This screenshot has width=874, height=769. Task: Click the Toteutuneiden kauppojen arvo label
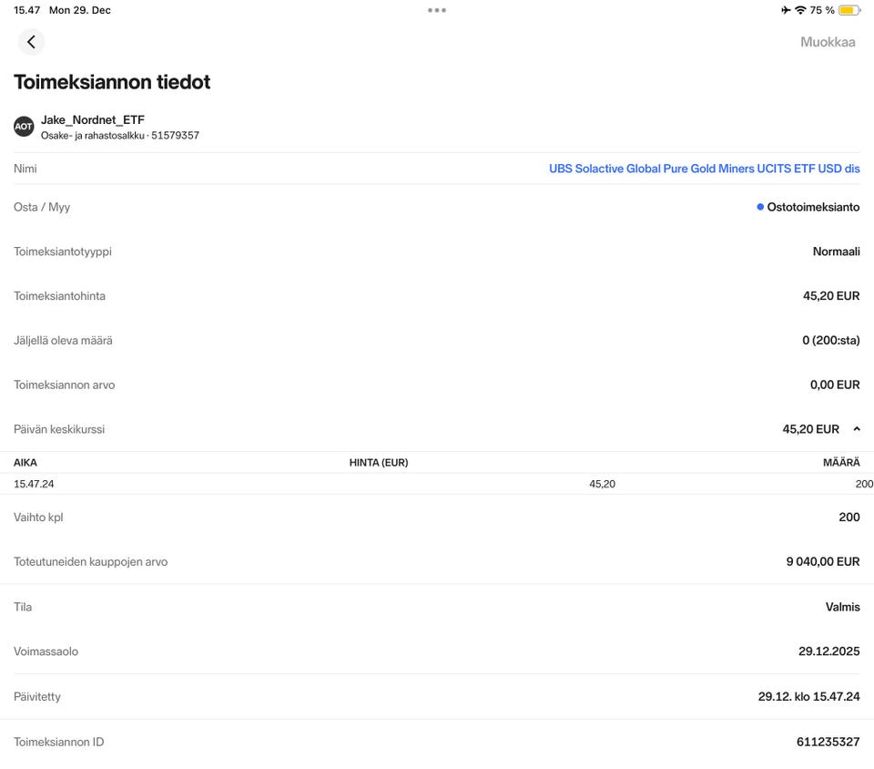pyautogui.click(x=90, y=561)
